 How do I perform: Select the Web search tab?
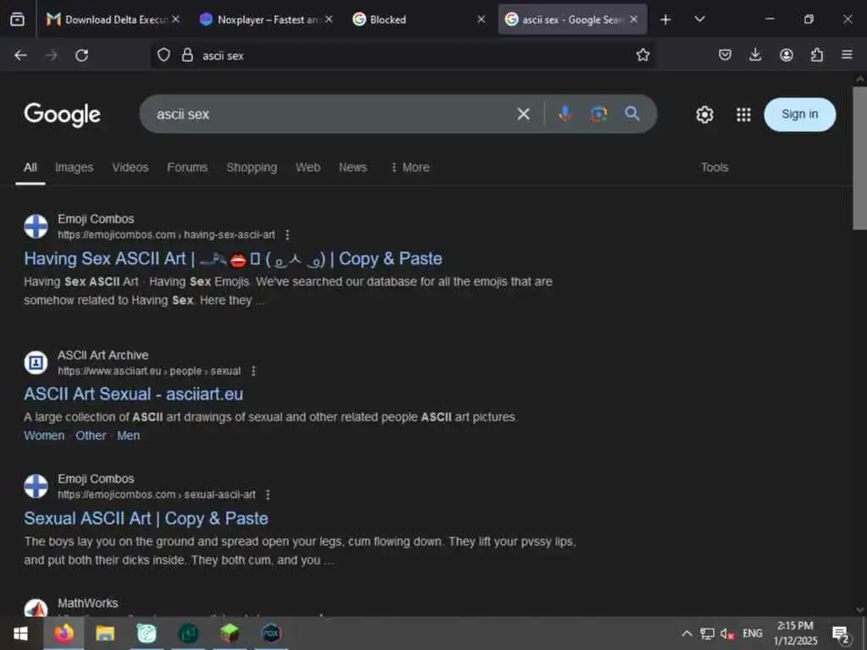[308, 168]
